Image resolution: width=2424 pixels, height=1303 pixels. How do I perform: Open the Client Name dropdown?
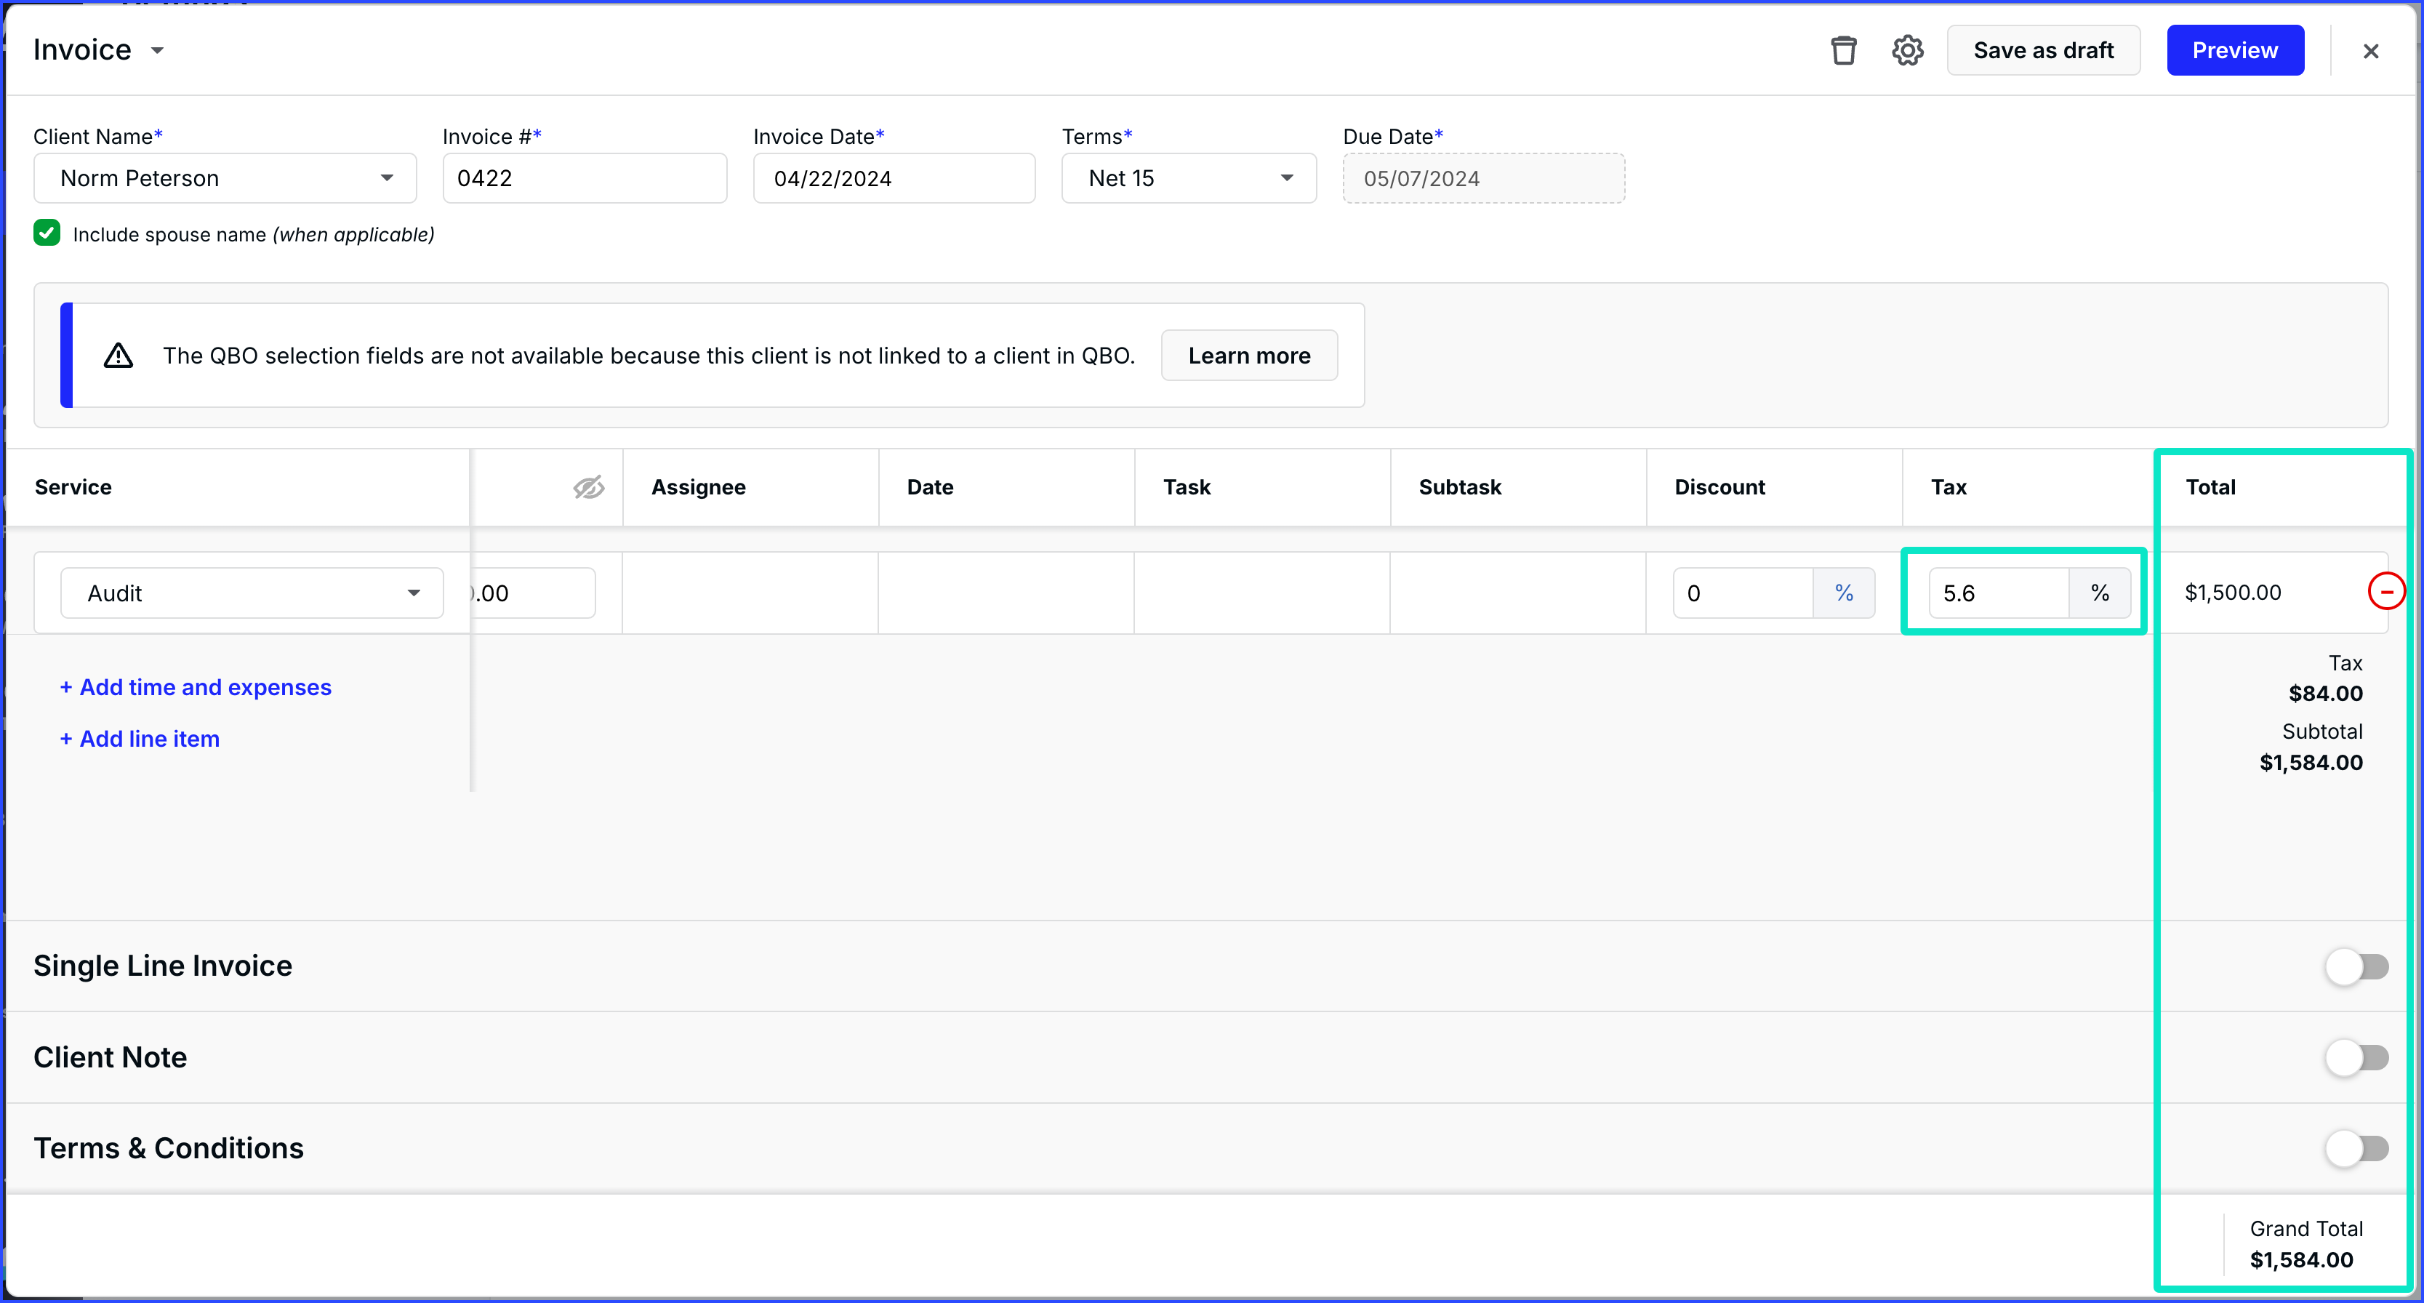(x=225, y=178)
